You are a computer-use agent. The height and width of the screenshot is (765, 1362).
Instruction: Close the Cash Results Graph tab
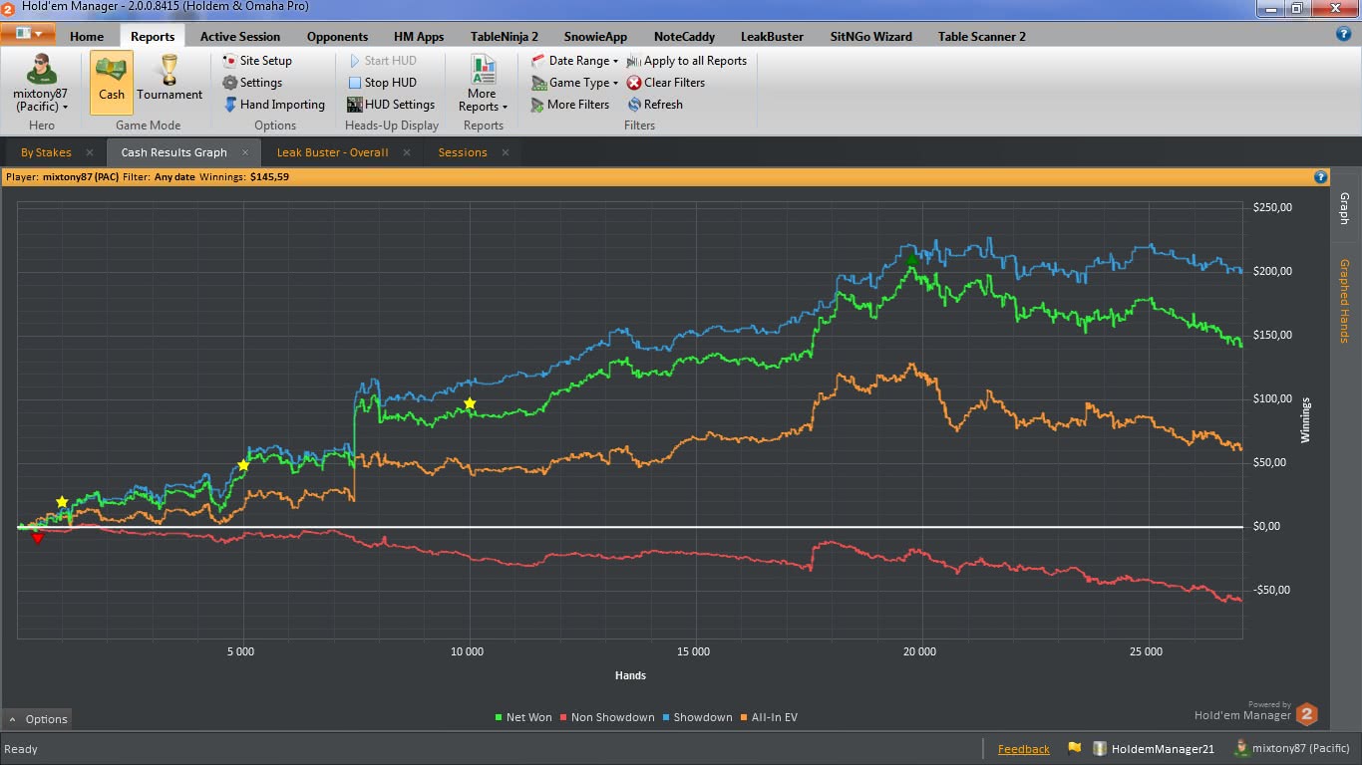coord(245,152)
